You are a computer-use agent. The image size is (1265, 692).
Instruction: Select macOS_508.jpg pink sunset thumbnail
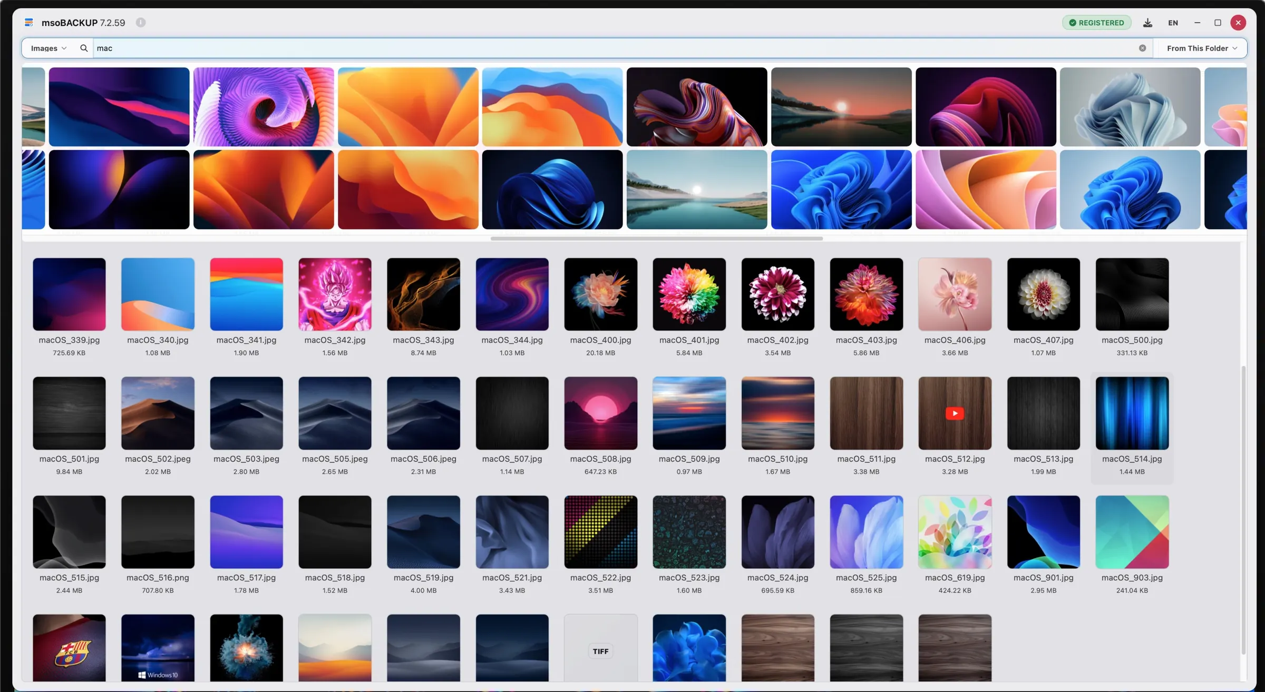(x=600, y=413)
